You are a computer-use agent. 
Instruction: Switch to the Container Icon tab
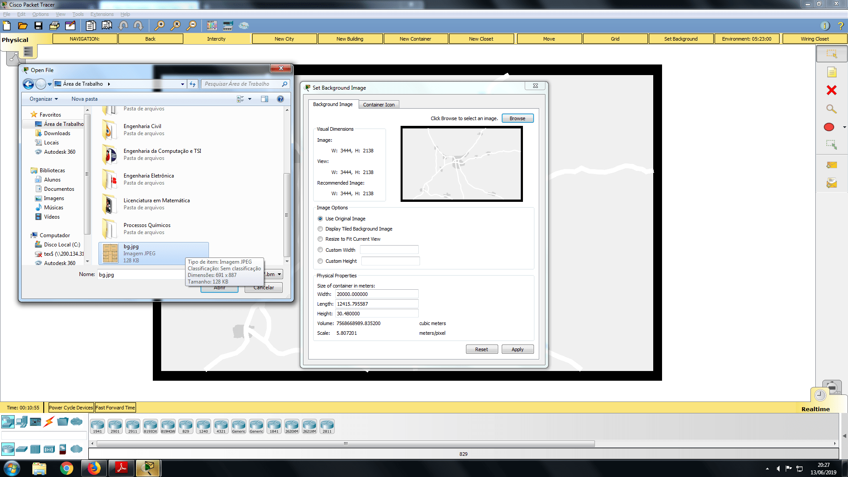tap(379, 104)
